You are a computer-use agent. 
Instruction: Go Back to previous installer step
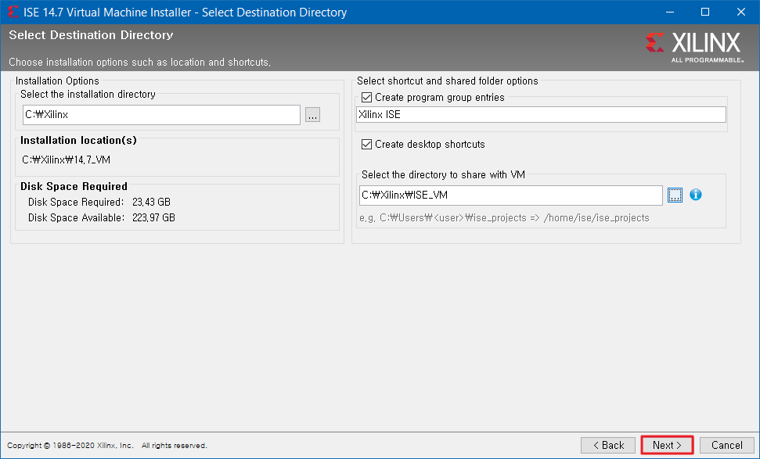[x=608, y=445]
